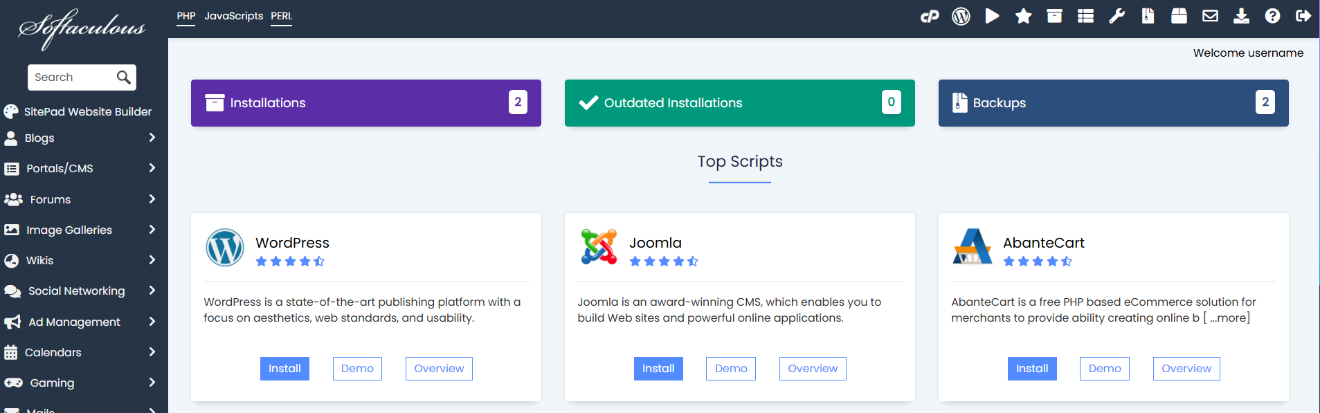The height and width of the screenshot is (413, 1320).
Task: Open the cPanel control panel icon
Action: coord(930,16)
